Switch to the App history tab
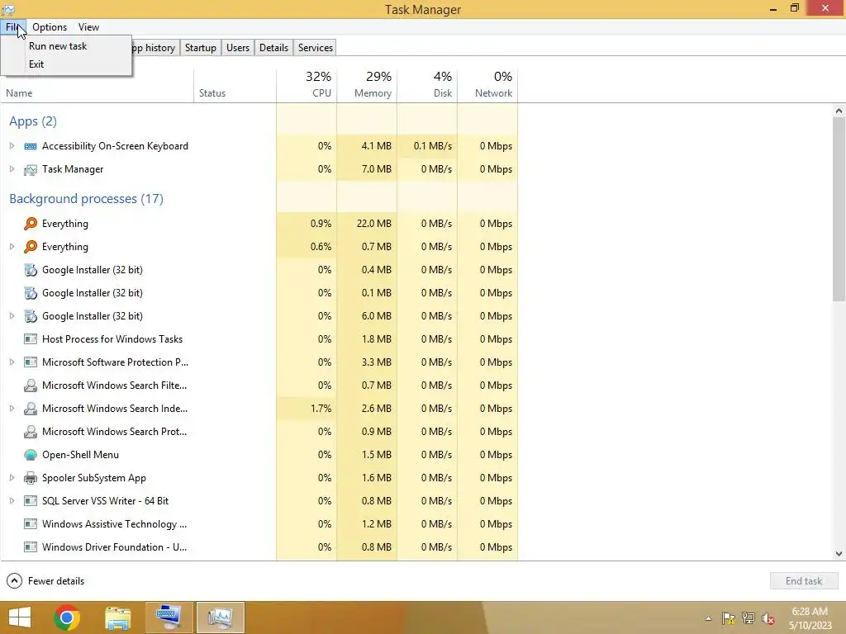 click(x=154, y=47)
